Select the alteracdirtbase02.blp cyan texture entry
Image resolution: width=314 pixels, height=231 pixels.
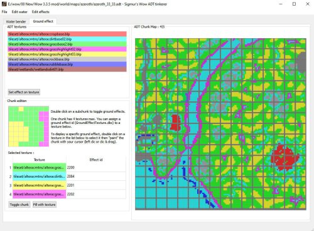click(x=67, y=39)
